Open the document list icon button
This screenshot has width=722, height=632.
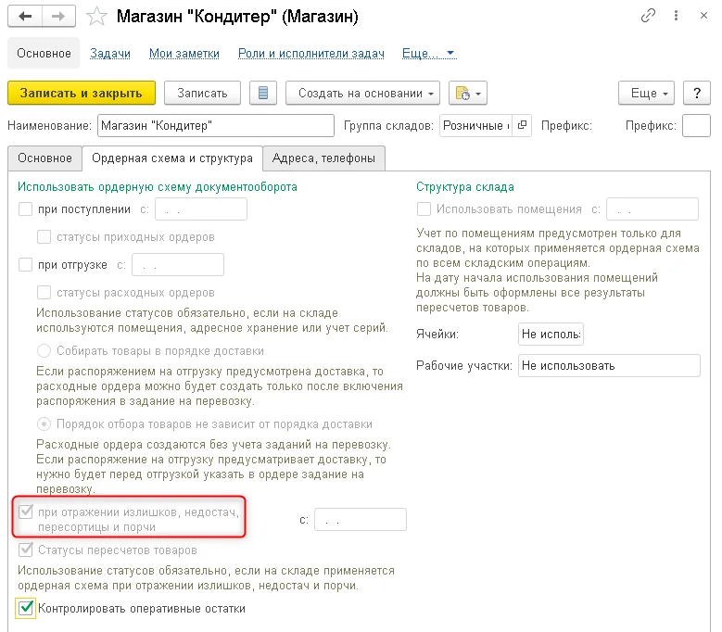tap(263, 93)
